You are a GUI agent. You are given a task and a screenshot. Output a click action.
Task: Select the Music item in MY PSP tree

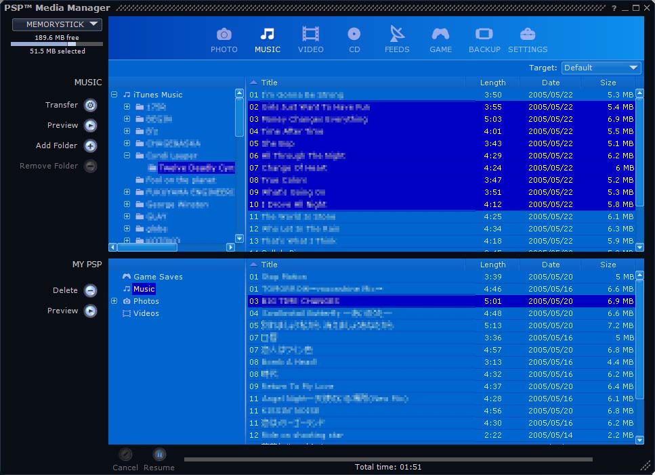[139, 289]
